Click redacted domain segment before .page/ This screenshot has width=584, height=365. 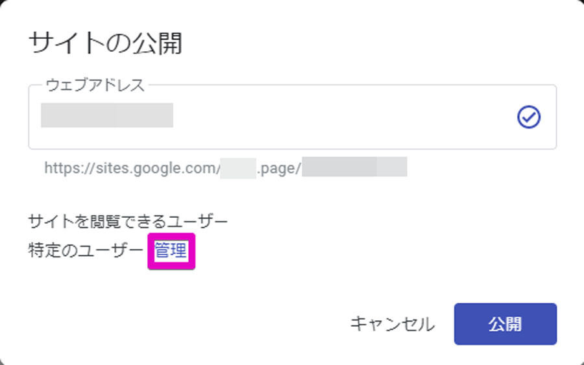pyautogui.click(x=238, y=168)
